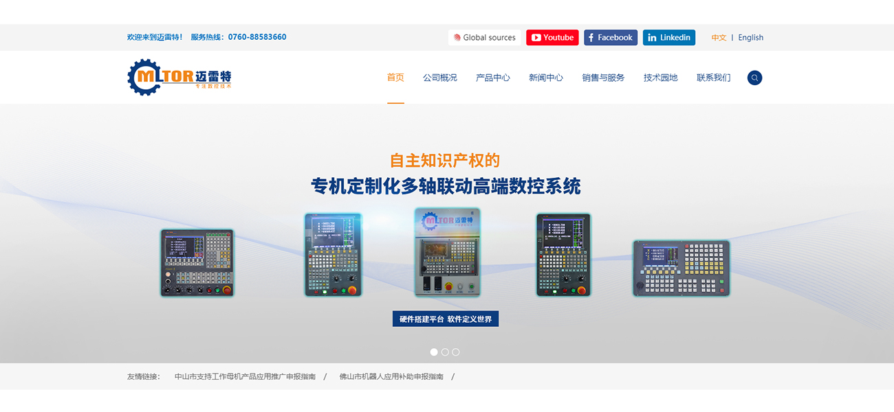The image size is (894, 412).
Task: Open the 佛山市机器人应用补助申报指南 link
Action: coord(391,376)
